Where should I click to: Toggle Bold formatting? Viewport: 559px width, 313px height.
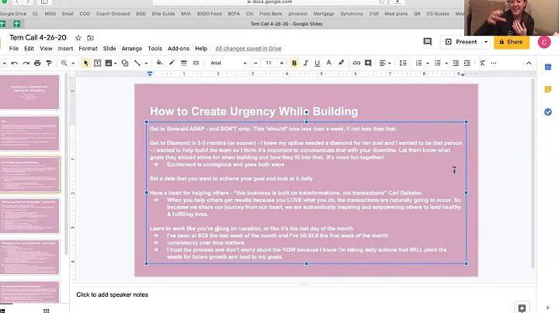click(x=294, y=63)
